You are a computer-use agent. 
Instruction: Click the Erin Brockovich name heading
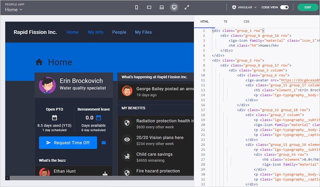81,81
